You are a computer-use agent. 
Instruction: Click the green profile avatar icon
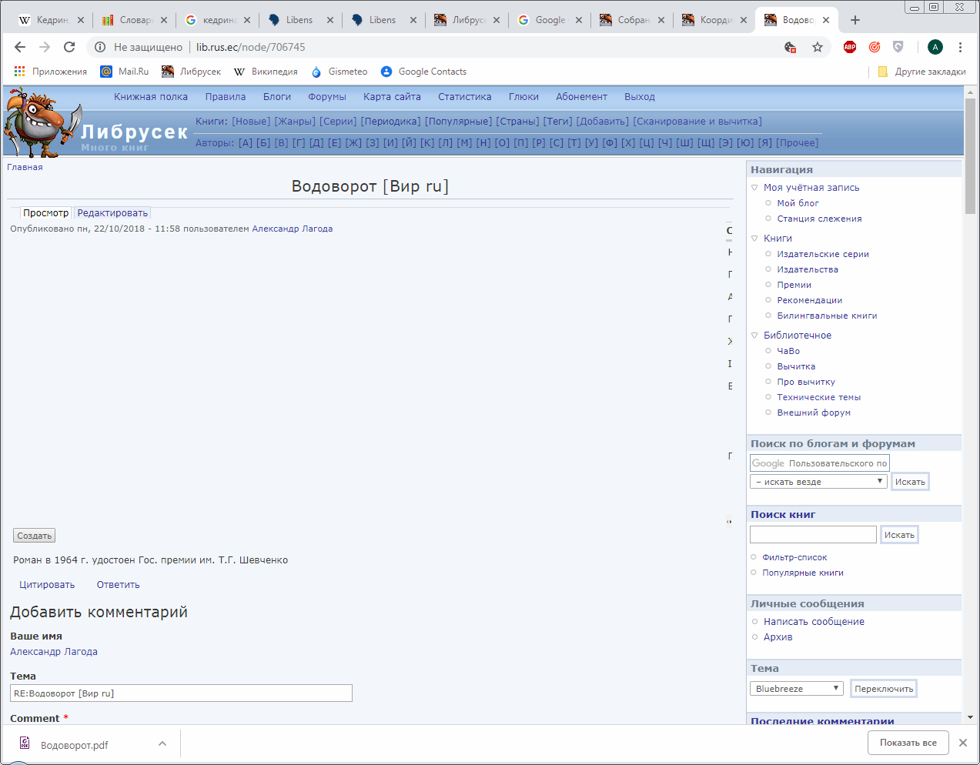coord(935,47)
